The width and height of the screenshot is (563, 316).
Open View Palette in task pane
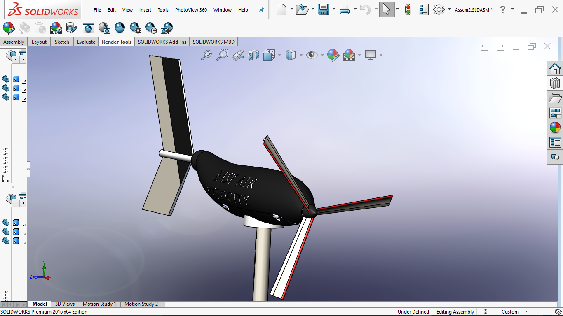[555, 113]
